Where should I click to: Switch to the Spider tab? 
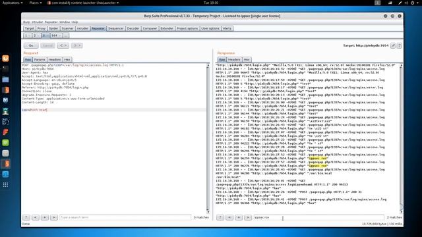(x=53, y=28)
